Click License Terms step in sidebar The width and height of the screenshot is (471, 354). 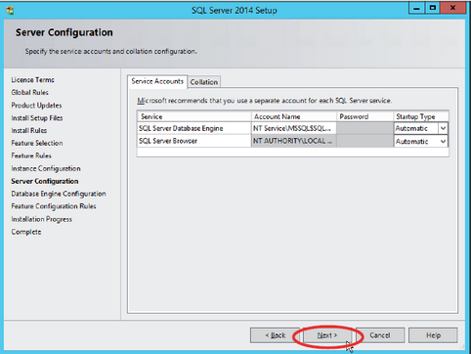[32, 80]
